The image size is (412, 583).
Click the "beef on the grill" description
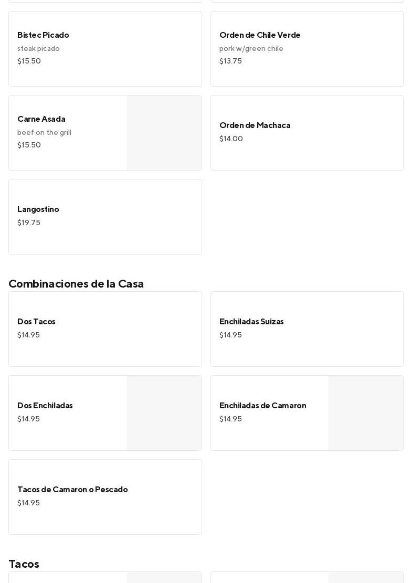click(x=44, y=133)
